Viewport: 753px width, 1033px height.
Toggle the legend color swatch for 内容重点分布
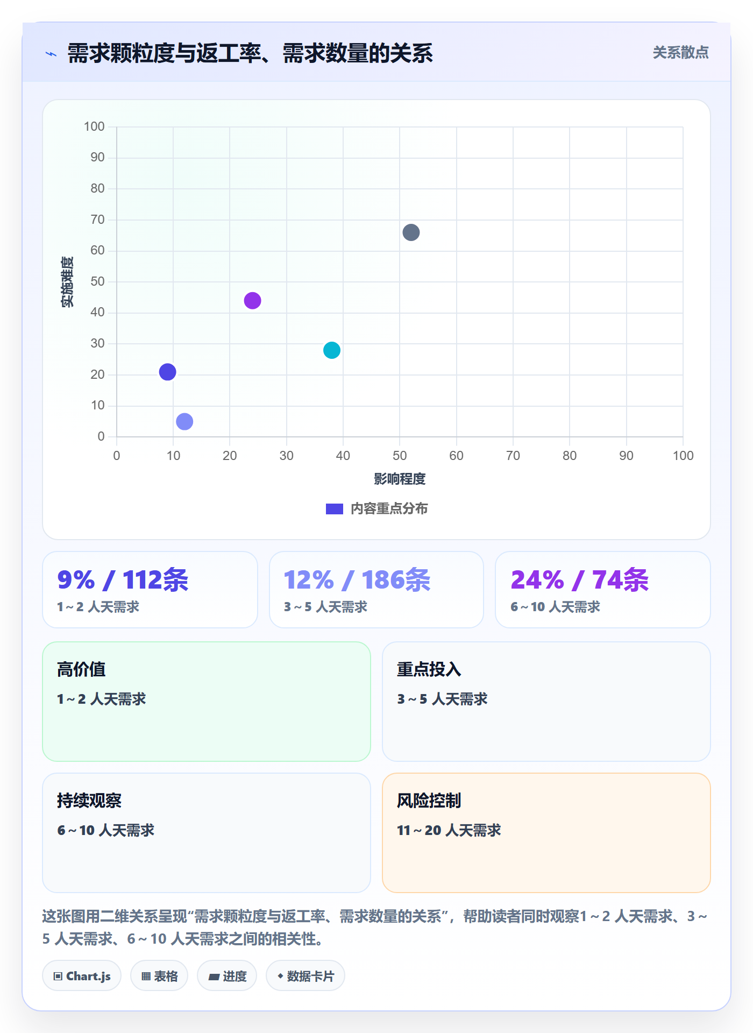335,509
